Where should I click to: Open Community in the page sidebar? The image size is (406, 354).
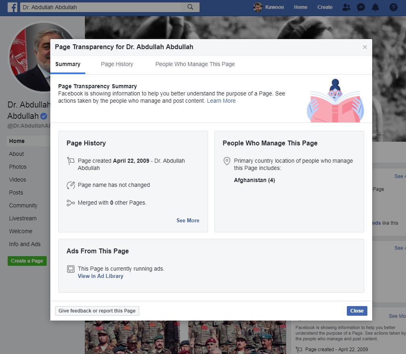tap(23, 206)
